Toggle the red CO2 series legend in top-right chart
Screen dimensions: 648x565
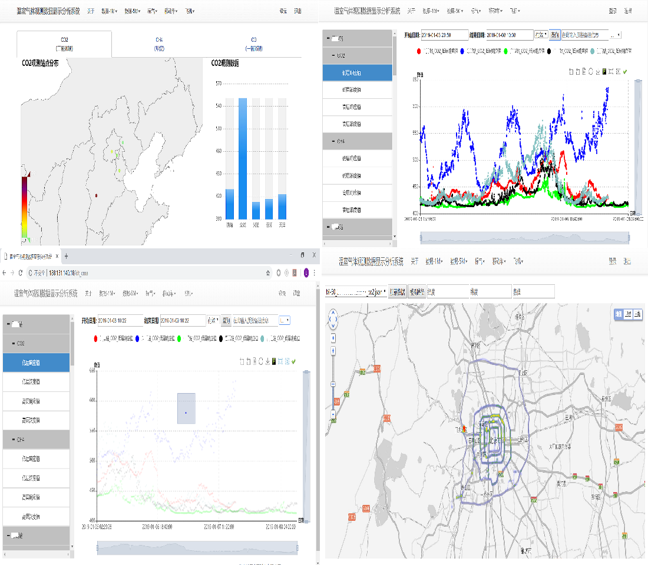(x=419, y=52)
